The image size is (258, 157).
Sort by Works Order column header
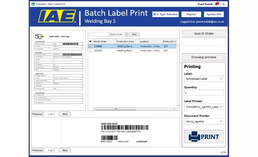tap(104, 41)
